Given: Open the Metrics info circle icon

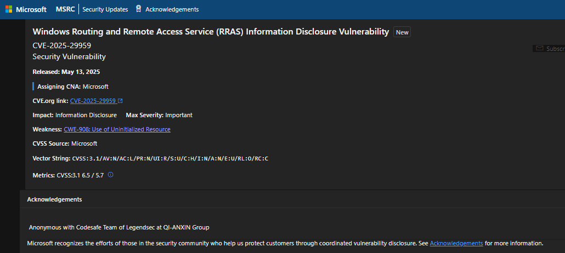Looking at the screenshot, I should (x=110, y=175).
